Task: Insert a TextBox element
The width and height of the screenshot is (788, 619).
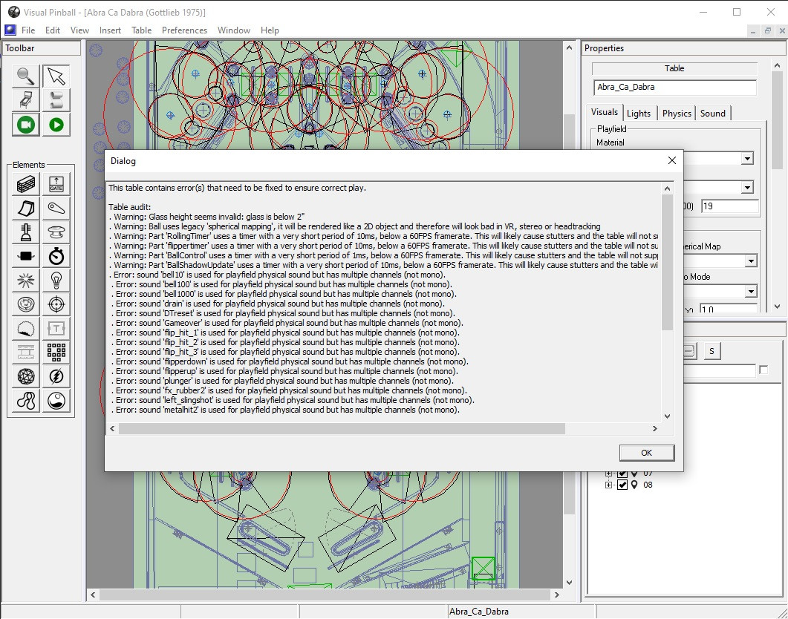Action: click(x=56, y=328)
